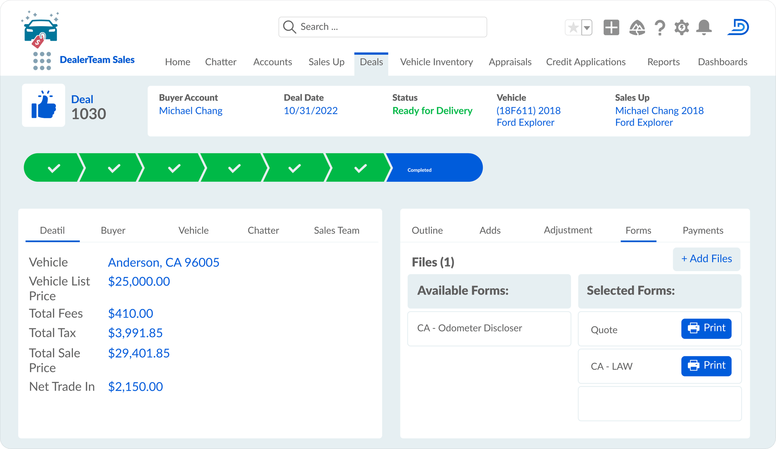Focus the Search input field
776x449 pixels.
coord(383,27)
